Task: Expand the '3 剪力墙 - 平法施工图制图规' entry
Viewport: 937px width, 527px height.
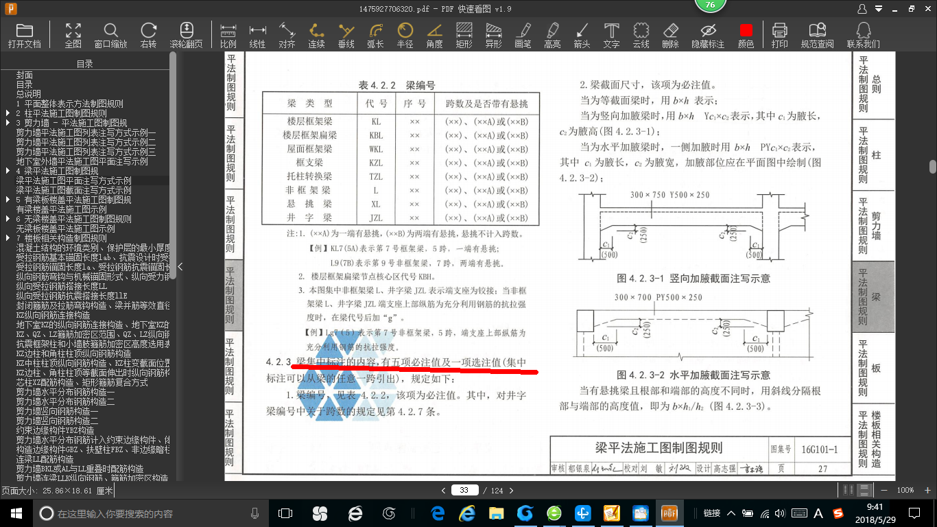Action: (x=7, y=123)
